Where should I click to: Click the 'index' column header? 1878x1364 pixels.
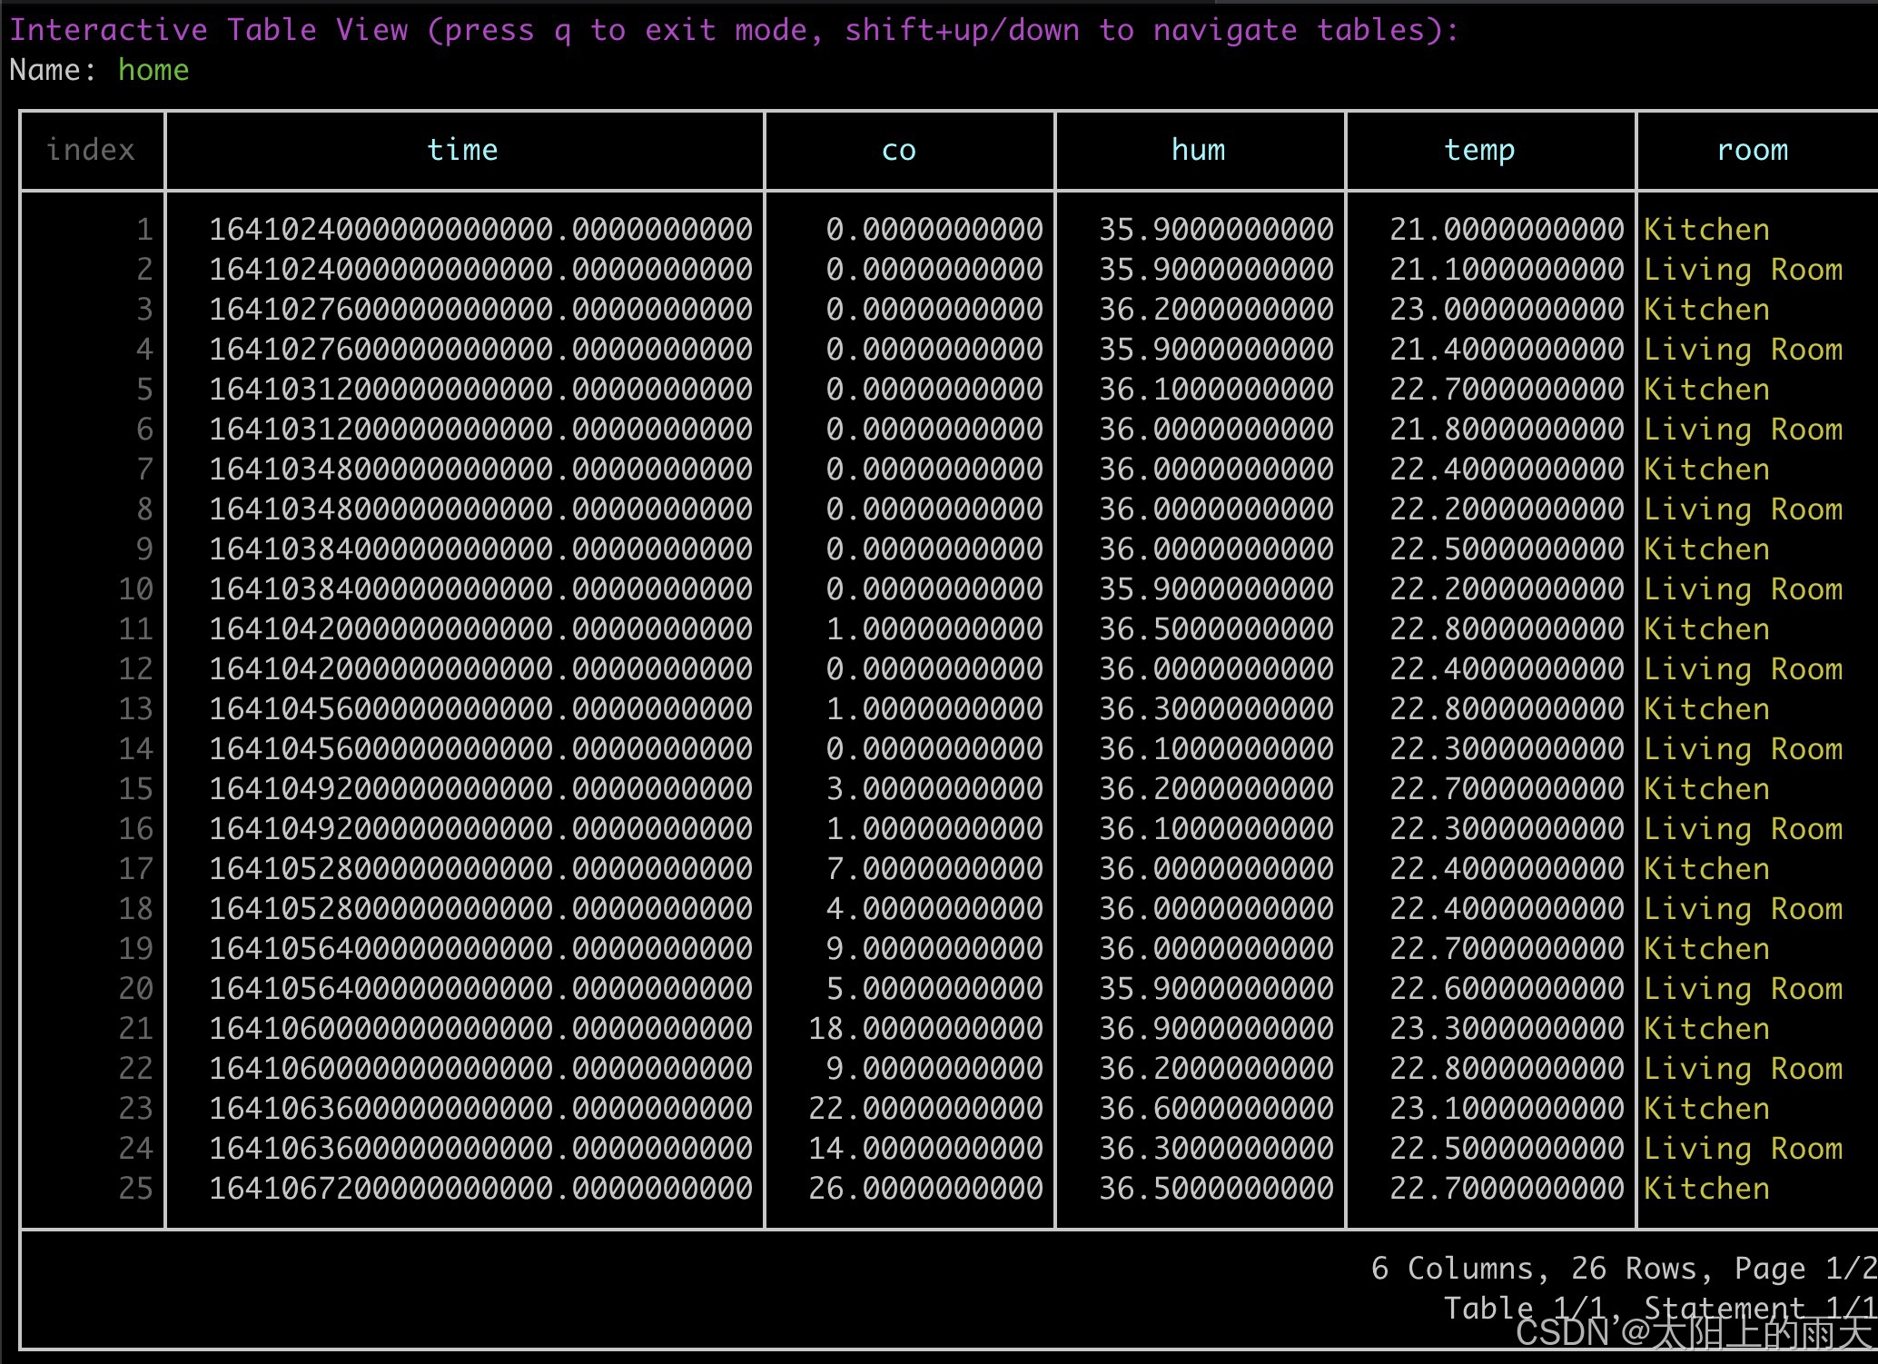click(90, 150)
